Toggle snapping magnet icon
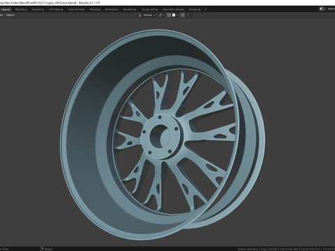Viewport: 335px width, 251px height. [169, 15]
